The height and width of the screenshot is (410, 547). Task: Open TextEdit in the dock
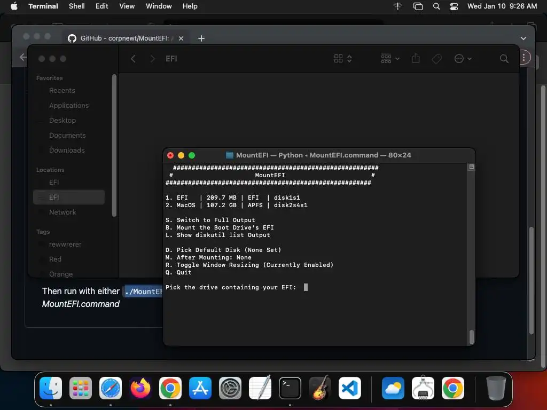pos(260,388)
